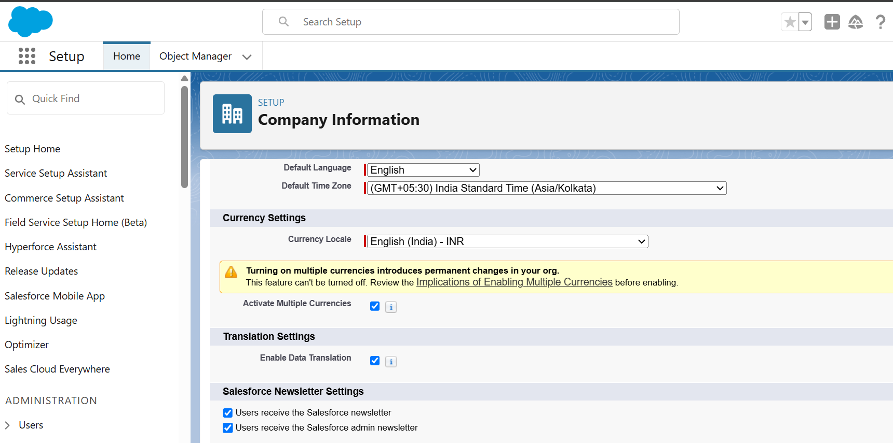Open the Global Actions plus icon
This screenshot has width=893, height=443.
click(832, 22)
